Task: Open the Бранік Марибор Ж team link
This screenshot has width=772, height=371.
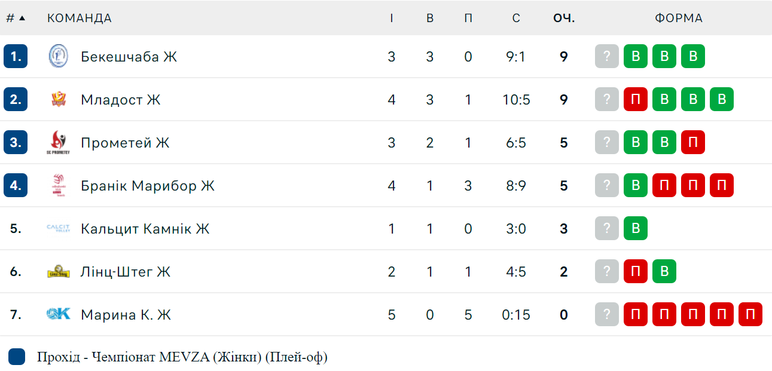Action: 148,186
